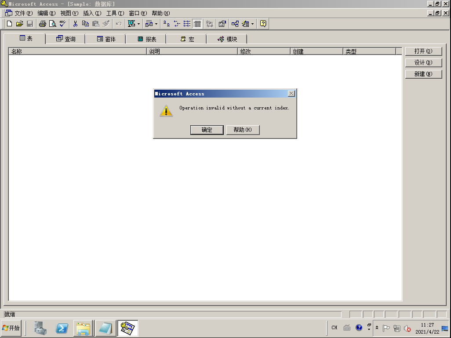
Task: Expand the Office Links dropdown arrow
Action: 138,24
